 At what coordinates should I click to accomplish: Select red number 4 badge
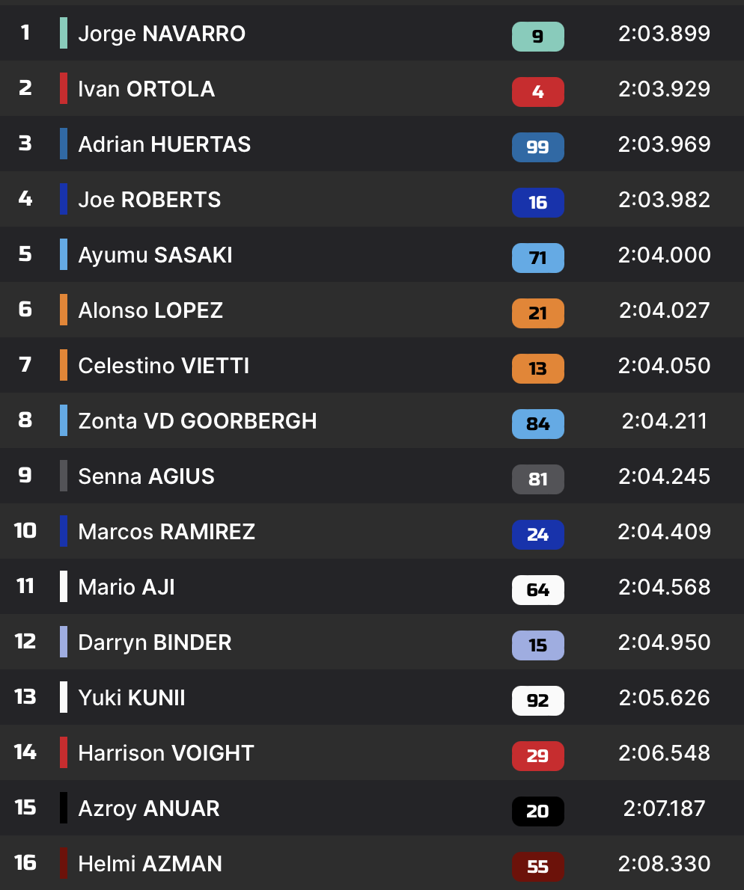[537, 92]
